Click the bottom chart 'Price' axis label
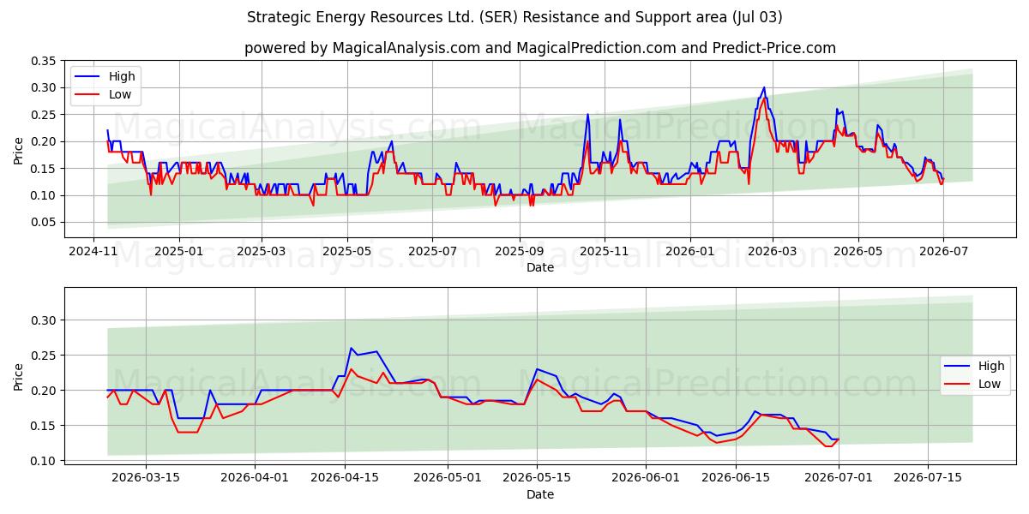 [x=19, y=377]
